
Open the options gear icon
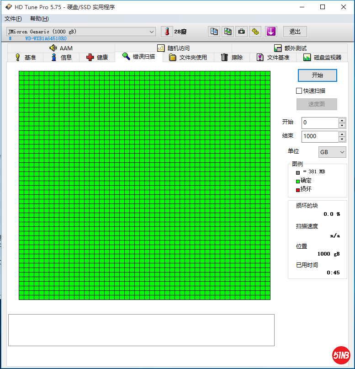(x=256, y=32)
